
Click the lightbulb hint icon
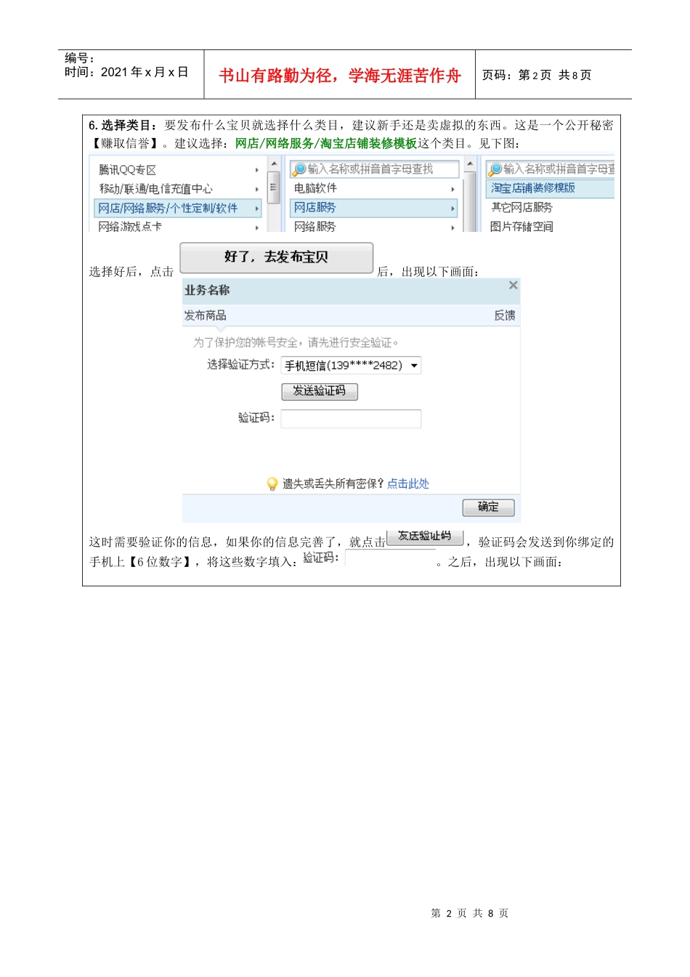pyautogui.click(x=272, y=483)
